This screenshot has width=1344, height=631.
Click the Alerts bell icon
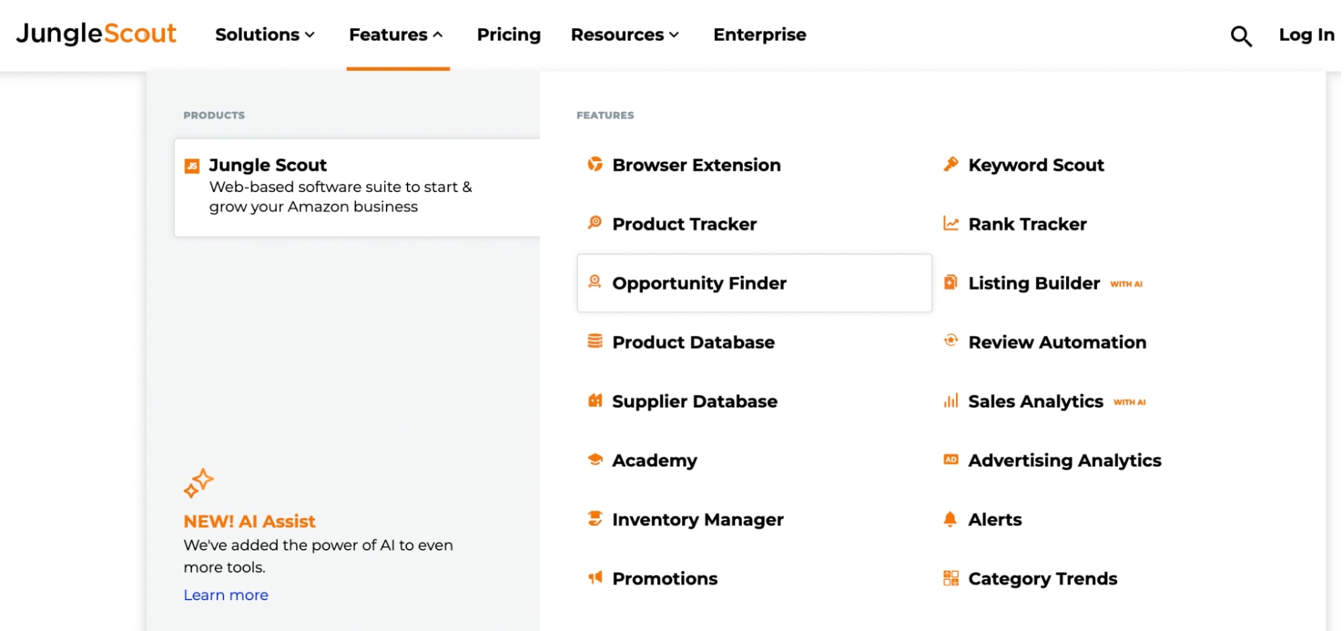950,519
